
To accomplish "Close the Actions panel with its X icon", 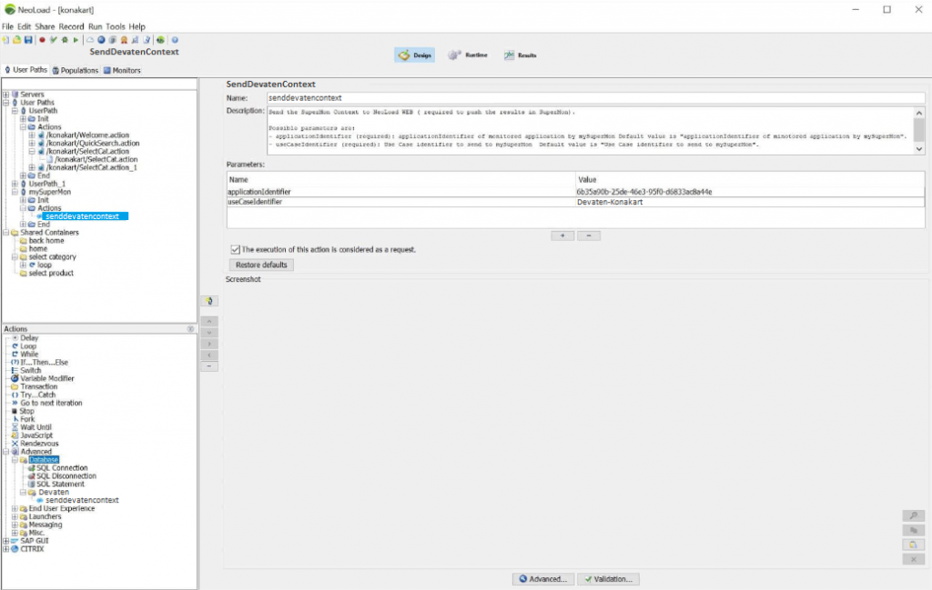I will coord(190,329).
